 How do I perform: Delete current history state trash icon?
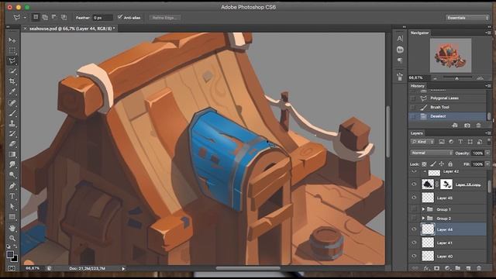pos(478,126)
